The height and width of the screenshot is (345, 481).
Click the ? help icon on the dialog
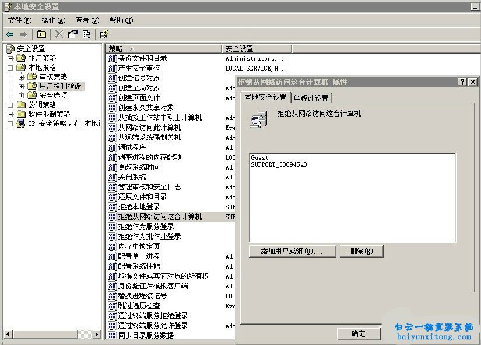click(x=464, y=82)
